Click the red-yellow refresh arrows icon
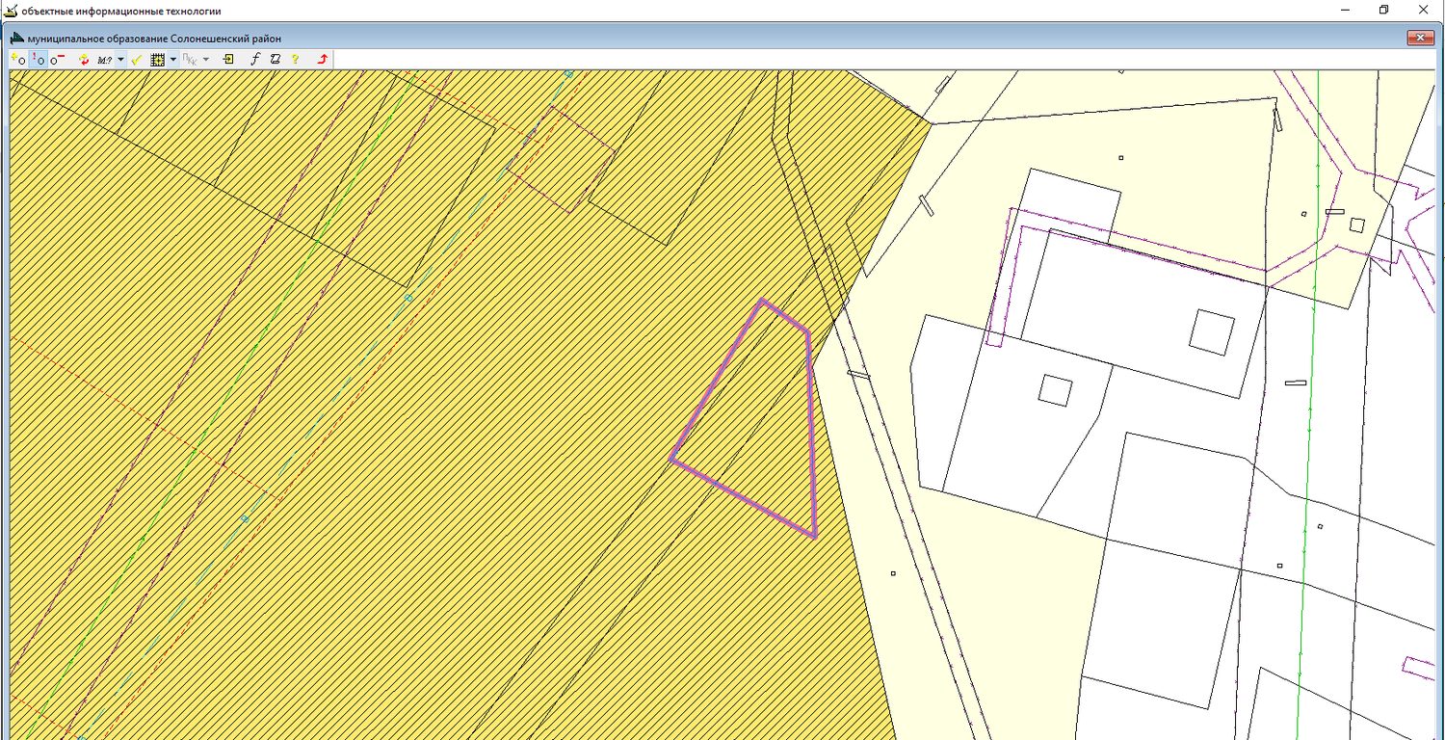This screenshot has width=1445, height=740. 84,59
